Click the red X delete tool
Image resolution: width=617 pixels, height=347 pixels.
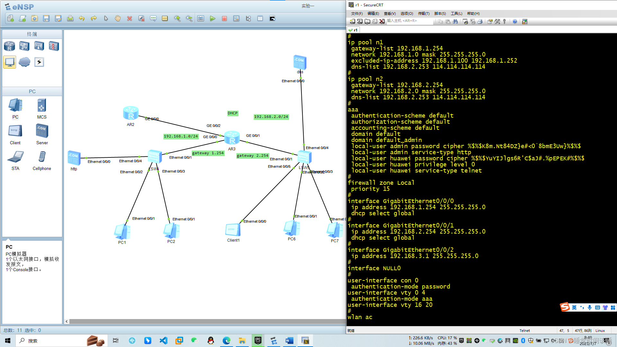click(x=130, y=19)
